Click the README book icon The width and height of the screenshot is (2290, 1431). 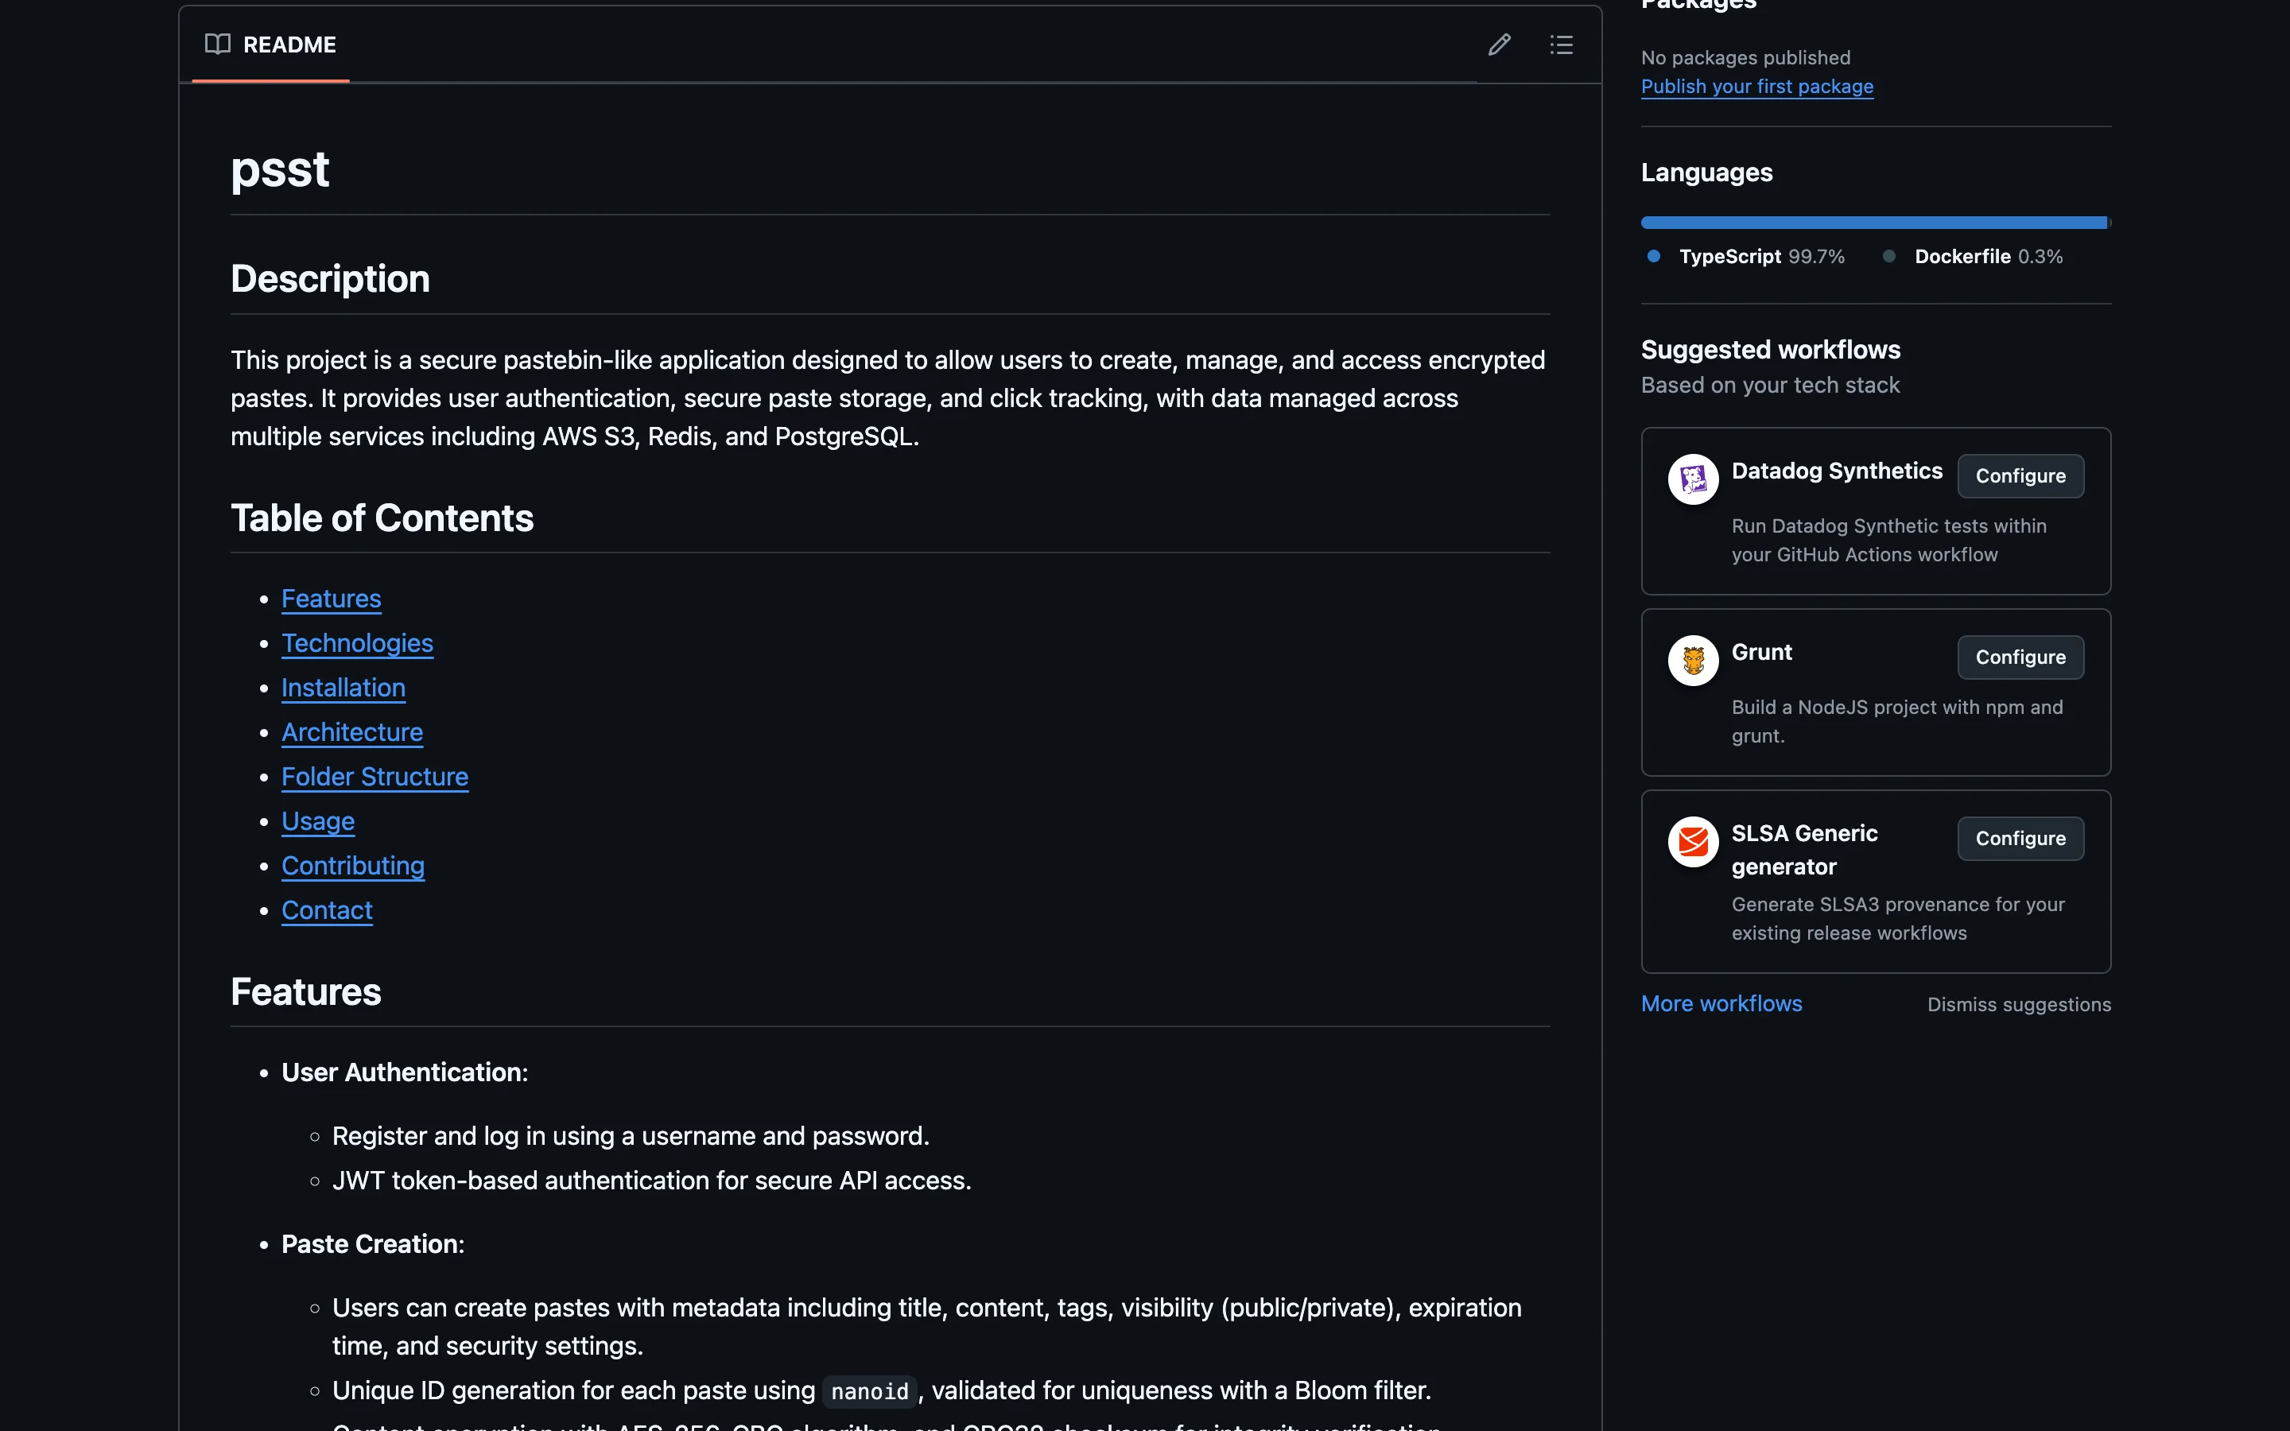coord(218,45)
